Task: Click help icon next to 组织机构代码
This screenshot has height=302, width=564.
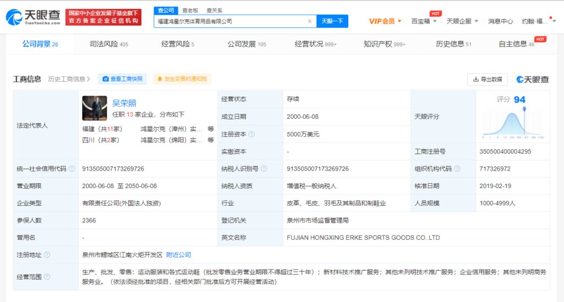Action: click(457, 168)
